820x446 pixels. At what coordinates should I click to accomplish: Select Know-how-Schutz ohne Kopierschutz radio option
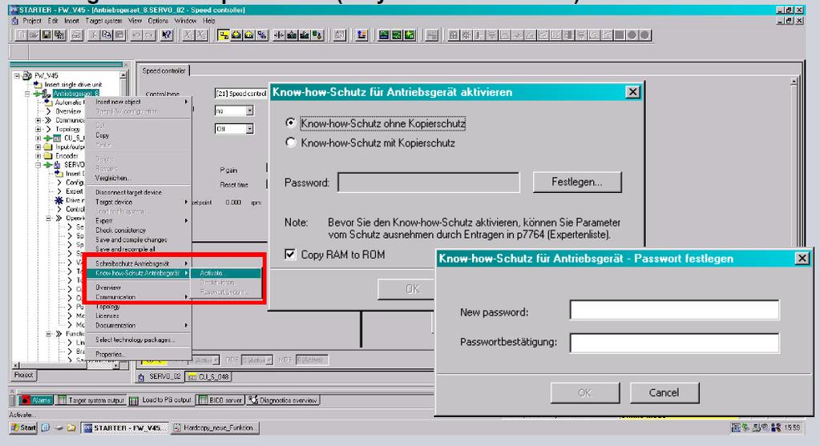point(291,123)
